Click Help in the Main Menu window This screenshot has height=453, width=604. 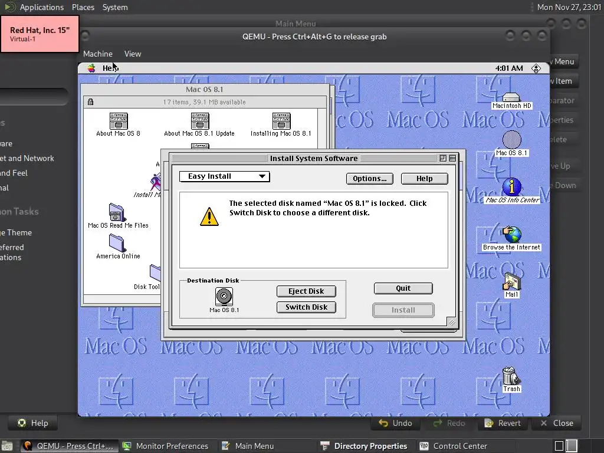click(x=33, y=423)
